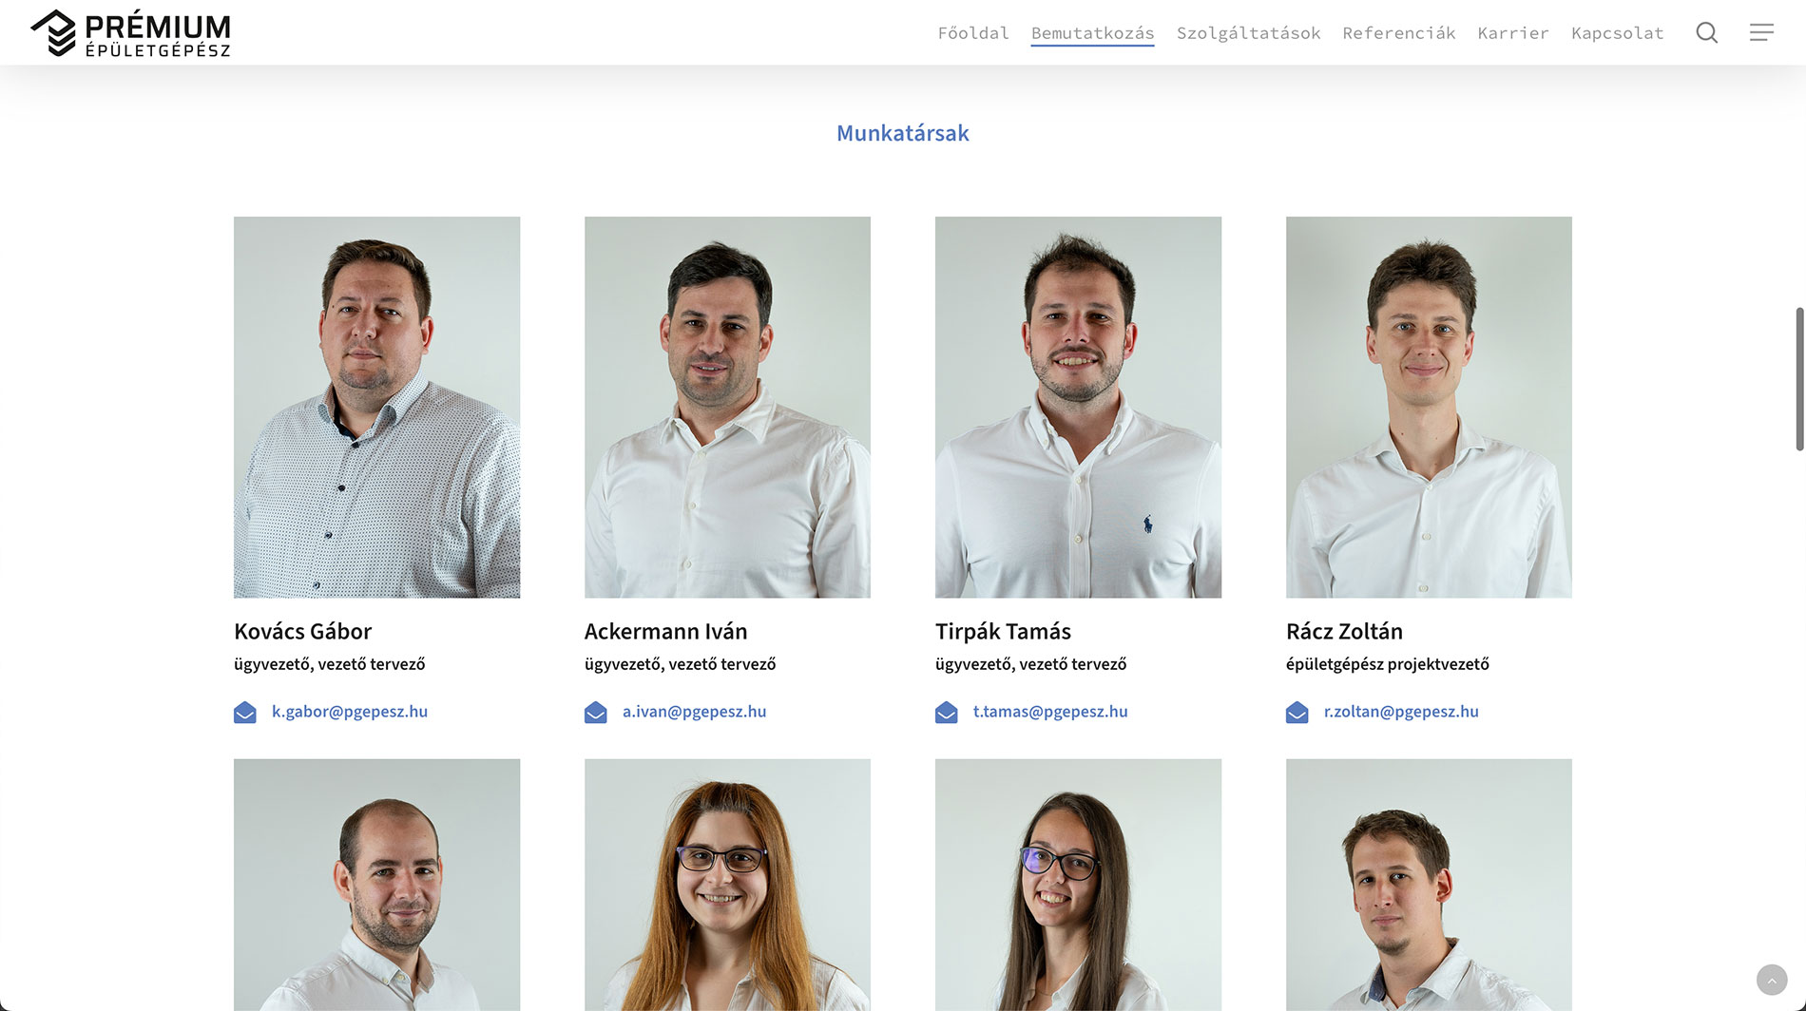Open the search magnifier icon
The image size is (1806, 1011).
[1706, 33]
